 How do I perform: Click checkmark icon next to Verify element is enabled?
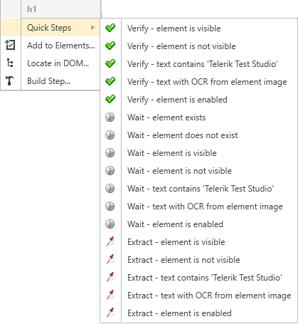click(x=110, y=99)
